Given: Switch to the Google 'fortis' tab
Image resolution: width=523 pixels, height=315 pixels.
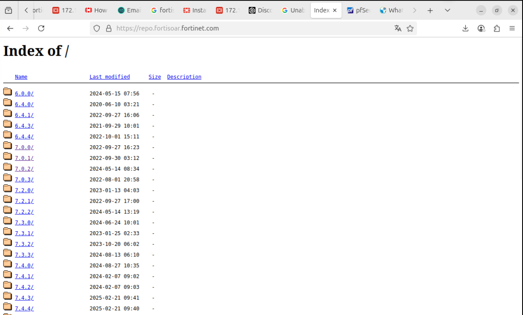Looking at the screenshot, I should pos(162,10).
